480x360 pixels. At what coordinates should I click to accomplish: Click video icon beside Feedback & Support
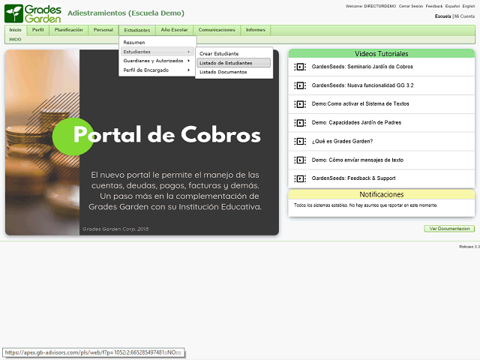[300, 178]
